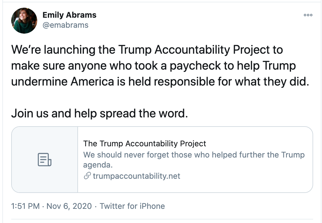Click the word 'paycheck' in tweet text

195,66
